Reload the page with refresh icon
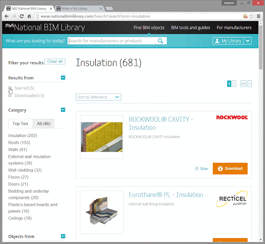This screenshot has height=244, width=265. [x=22, y=16]
